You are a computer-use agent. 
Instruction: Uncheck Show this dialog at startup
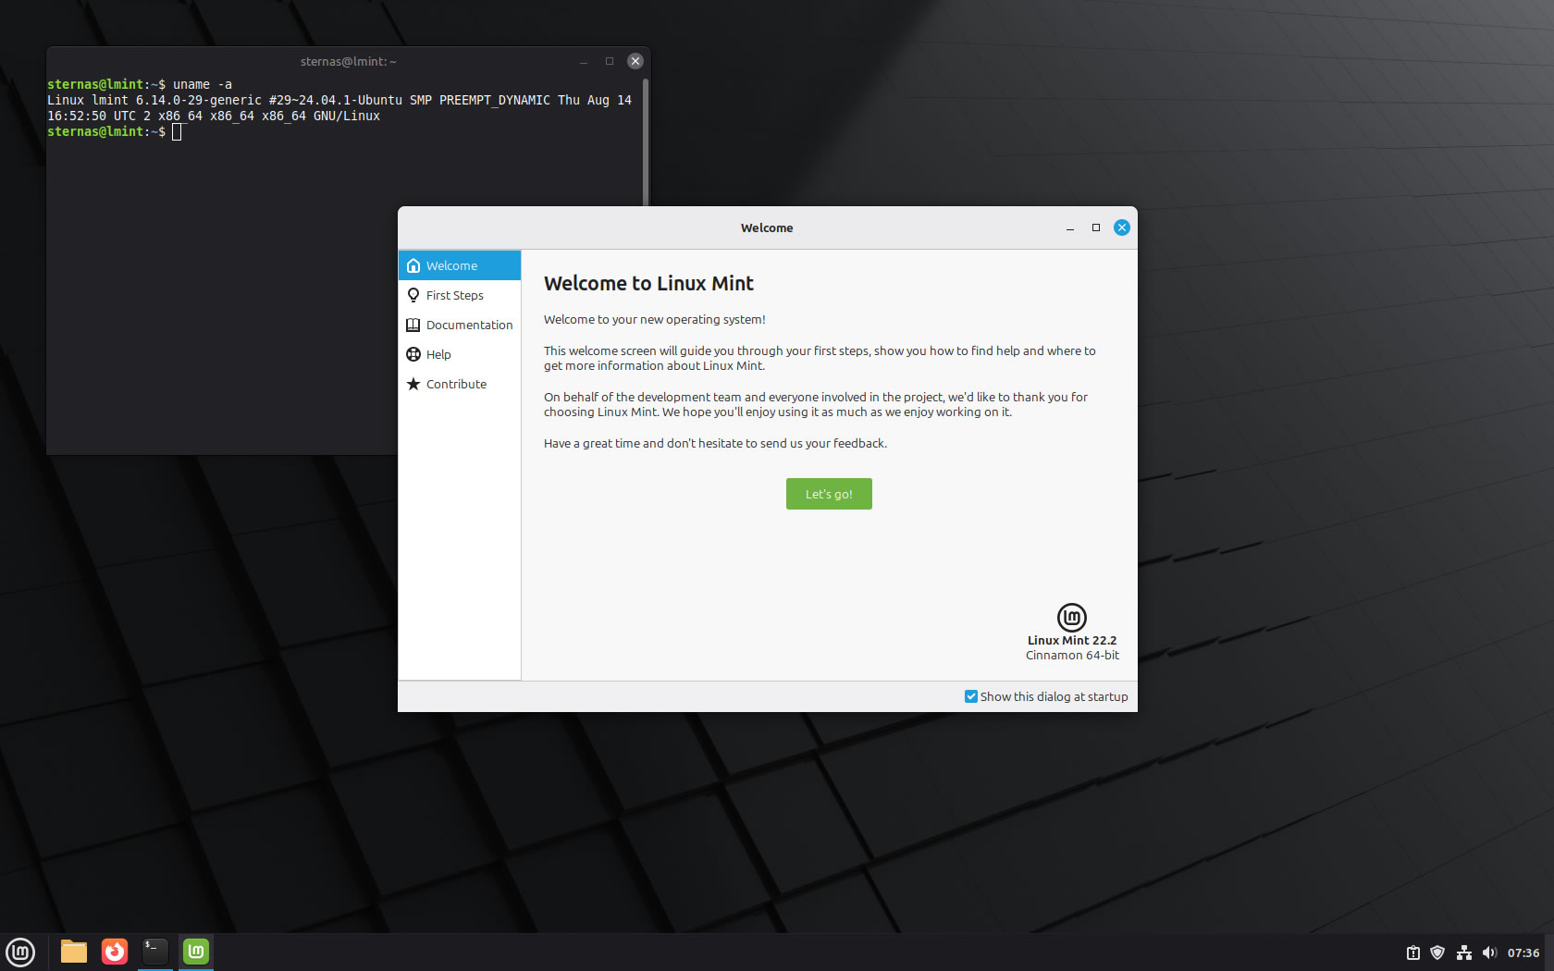click(971, 696)
